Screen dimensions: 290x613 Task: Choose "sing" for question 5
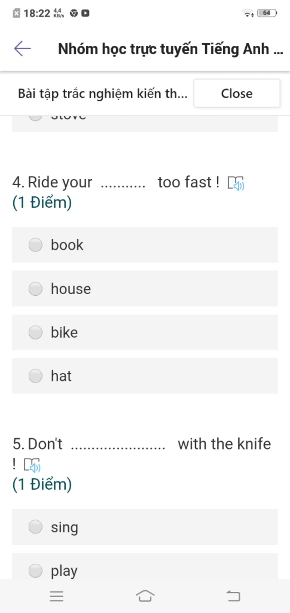(35, 527)
